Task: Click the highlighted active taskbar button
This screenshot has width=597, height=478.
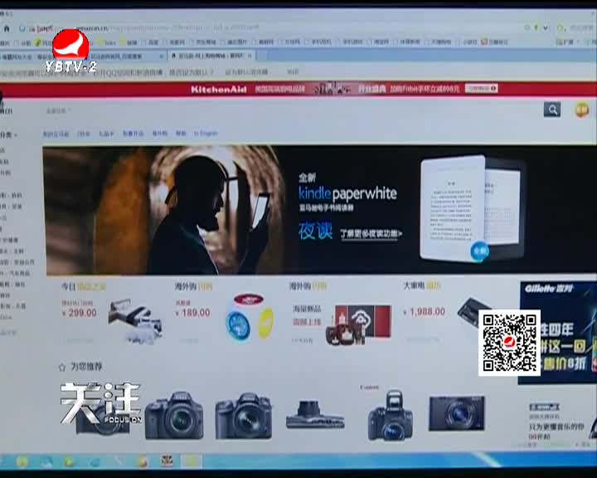Action: click(x=192, y=461)
